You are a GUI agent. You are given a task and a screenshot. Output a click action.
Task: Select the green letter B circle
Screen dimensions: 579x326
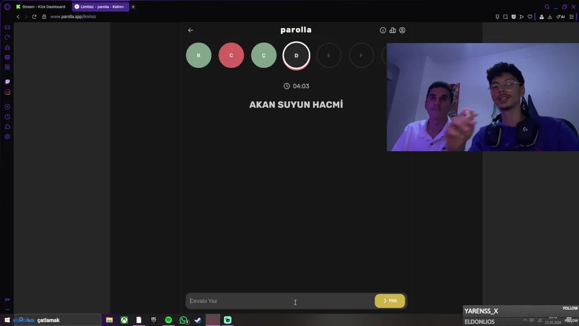click(199, 55)
